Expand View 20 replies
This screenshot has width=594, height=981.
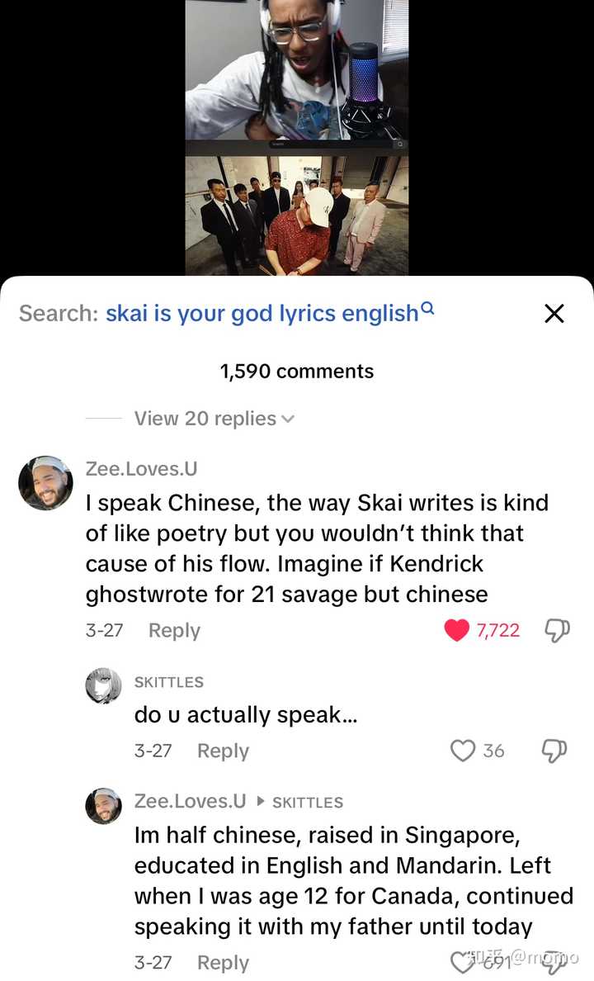click(x=205, y=418)
